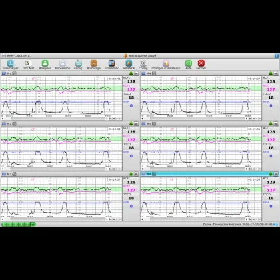Click the red Fermer button
The image size is (280, 280).
[x=201, y=63]
